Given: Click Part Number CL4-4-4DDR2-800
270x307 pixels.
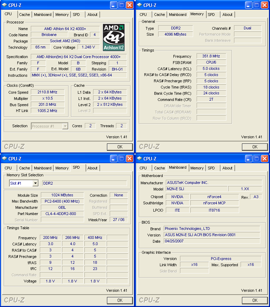Looking at the screenshot, I should click(62, 214).
